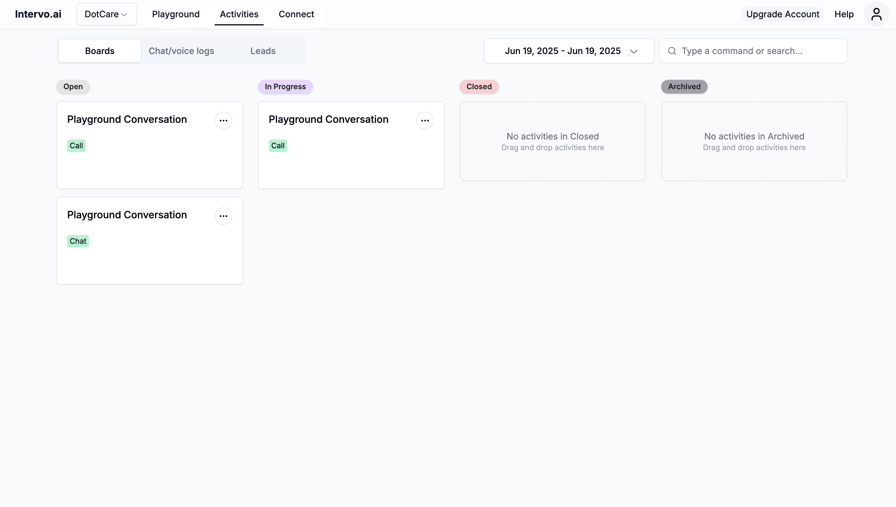Select the Boards tab

100,51
